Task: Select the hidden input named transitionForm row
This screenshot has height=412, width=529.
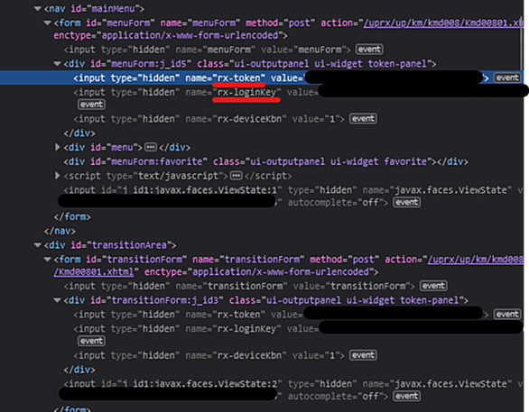Action: 239,286
